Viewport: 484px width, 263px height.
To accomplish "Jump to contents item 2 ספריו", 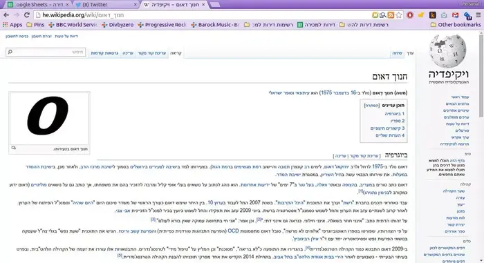I will [398, 121].
